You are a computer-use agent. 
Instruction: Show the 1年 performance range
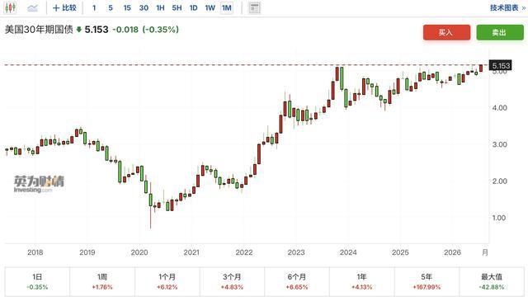(x=361, y=281)
